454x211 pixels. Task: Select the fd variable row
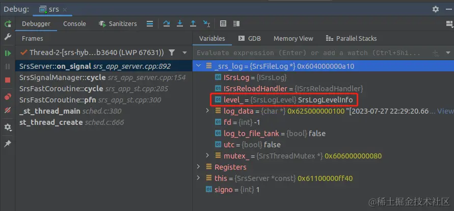click(x=323, y=122)
